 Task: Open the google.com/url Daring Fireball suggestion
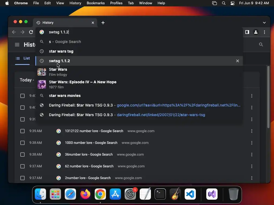tap(139, 105)
